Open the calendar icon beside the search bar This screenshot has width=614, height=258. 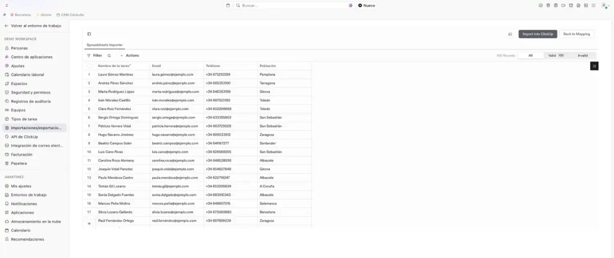coord(228,5)
